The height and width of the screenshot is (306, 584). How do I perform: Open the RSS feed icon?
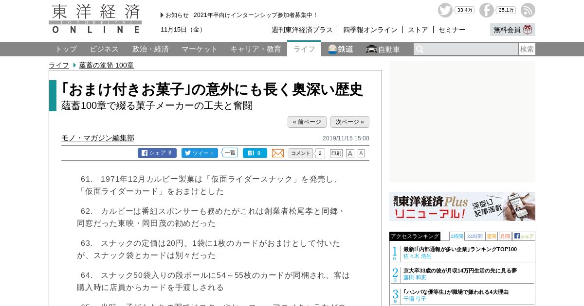coord(528,10)
